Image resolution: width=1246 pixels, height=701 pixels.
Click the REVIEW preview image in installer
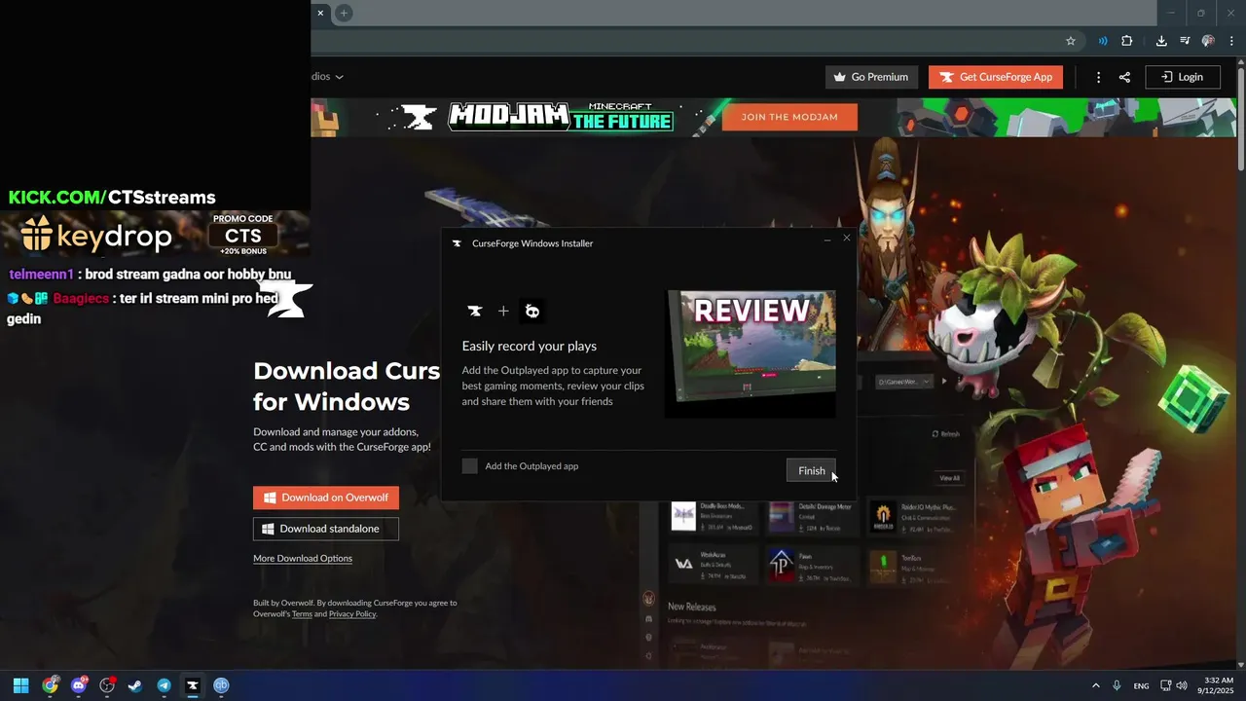click(x=751, y=353)
